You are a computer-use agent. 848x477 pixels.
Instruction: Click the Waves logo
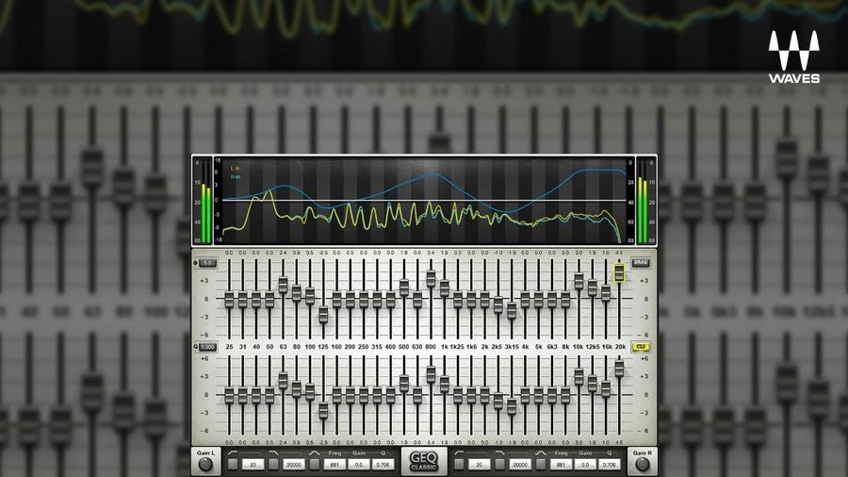pos(794,57)
